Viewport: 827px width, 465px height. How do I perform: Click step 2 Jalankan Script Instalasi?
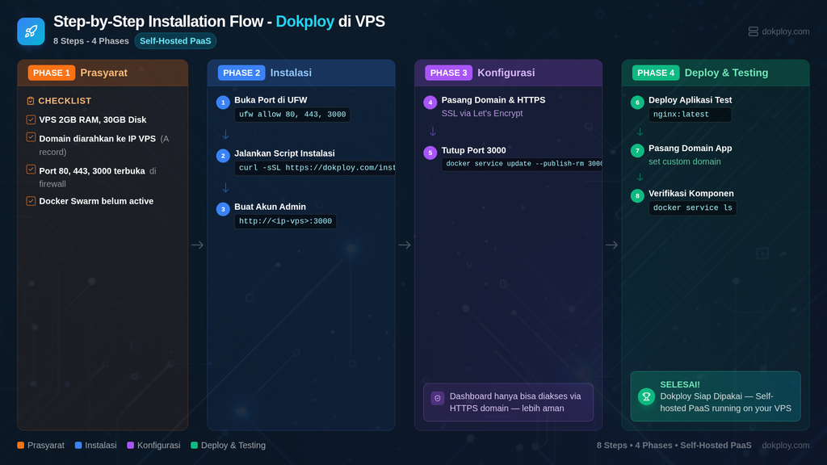click(284, 153)
